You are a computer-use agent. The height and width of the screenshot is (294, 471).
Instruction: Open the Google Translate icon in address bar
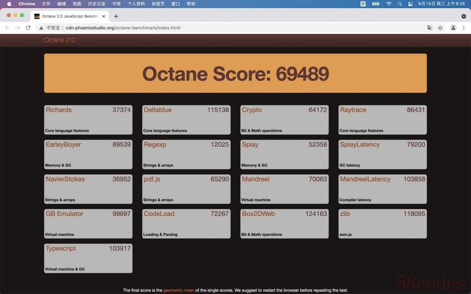[430, 28]
